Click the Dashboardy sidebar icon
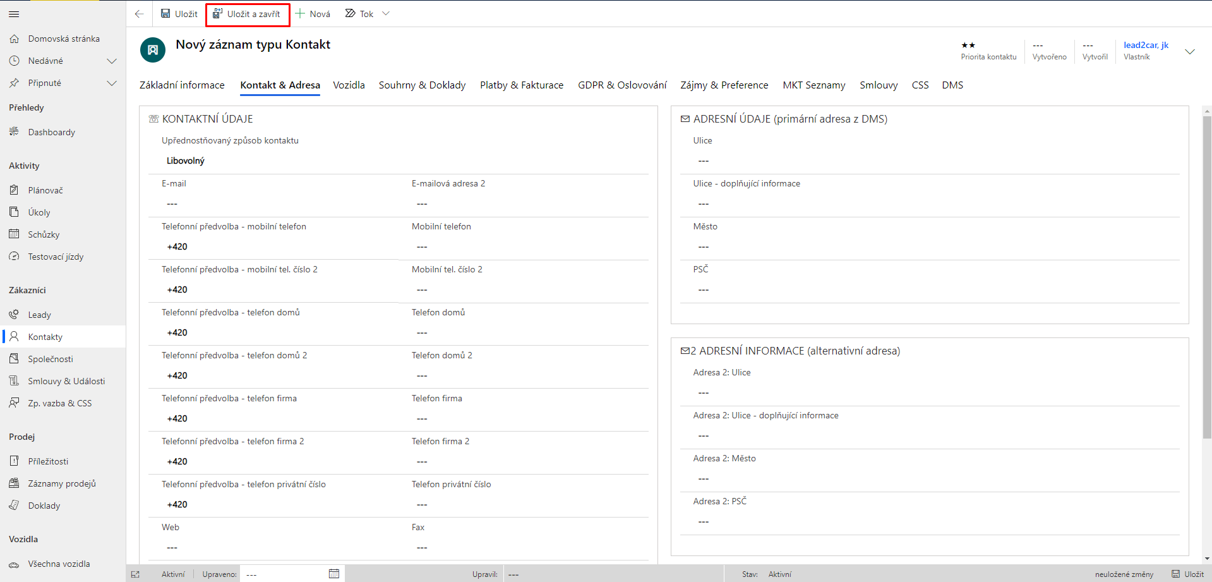This screenshot has width=1212, height=582. tap(15, 132)
